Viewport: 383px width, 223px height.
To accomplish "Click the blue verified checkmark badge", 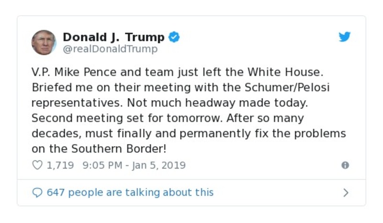I will [174, 37].
